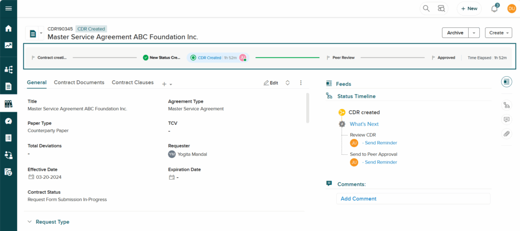Expand the Archive button dropdown arrow
Screen dimensions: 520x231
pyautogui.click(x=474, y=33)
